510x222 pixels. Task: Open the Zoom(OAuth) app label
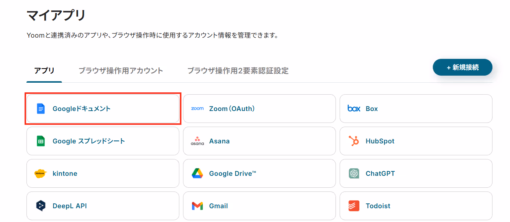[x=232, y=109]
